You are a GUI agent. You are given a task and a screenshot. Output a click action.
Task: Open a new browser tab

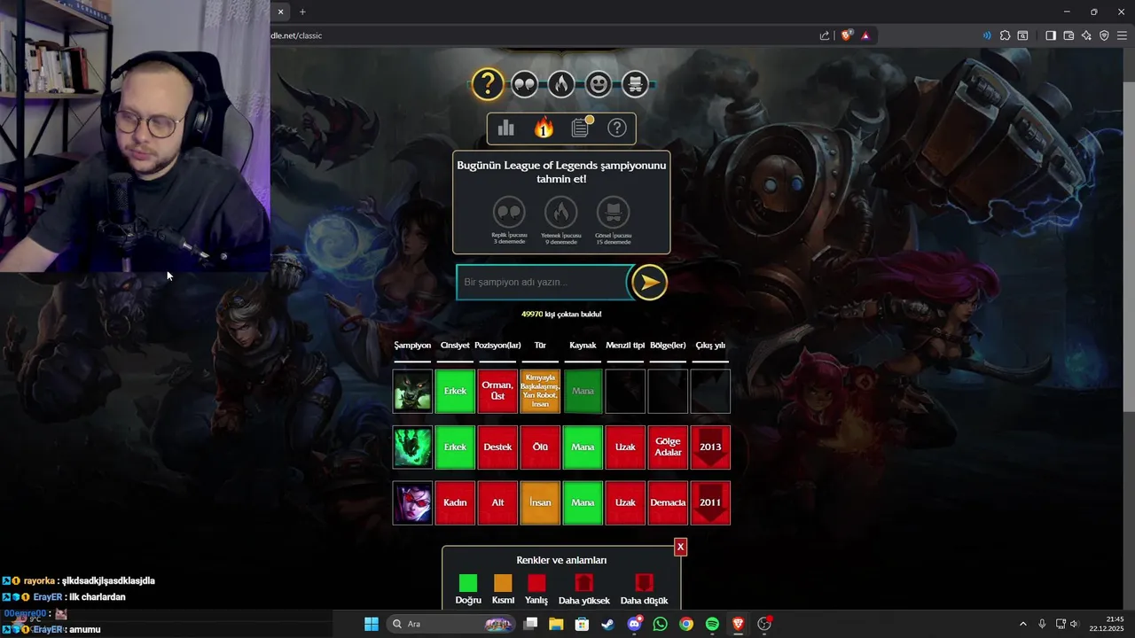(x=302, y=12)
